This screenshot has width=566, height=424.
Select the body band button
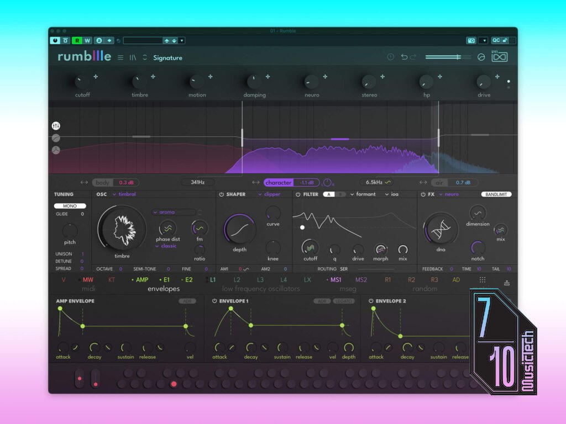click(x=102, y=182)
